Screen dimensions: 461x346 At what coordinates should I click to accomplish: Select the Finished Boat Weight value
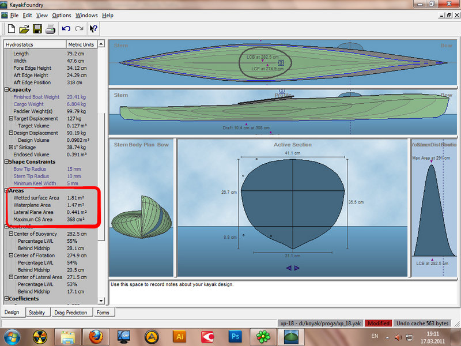pyautogui.click(x=76, y=97)
